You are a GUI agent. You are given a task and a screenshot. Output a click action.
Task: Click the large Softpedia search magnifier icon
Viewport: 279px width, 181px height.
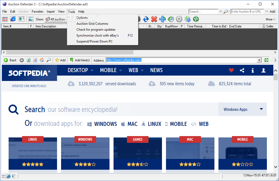click(x=13, y=109)
